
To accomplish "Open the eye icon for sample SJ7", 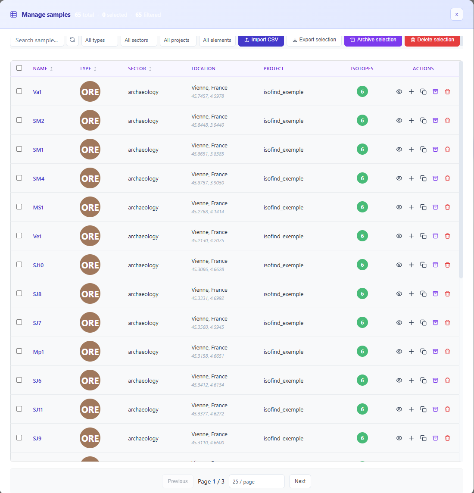I will [x=399, y=323].
